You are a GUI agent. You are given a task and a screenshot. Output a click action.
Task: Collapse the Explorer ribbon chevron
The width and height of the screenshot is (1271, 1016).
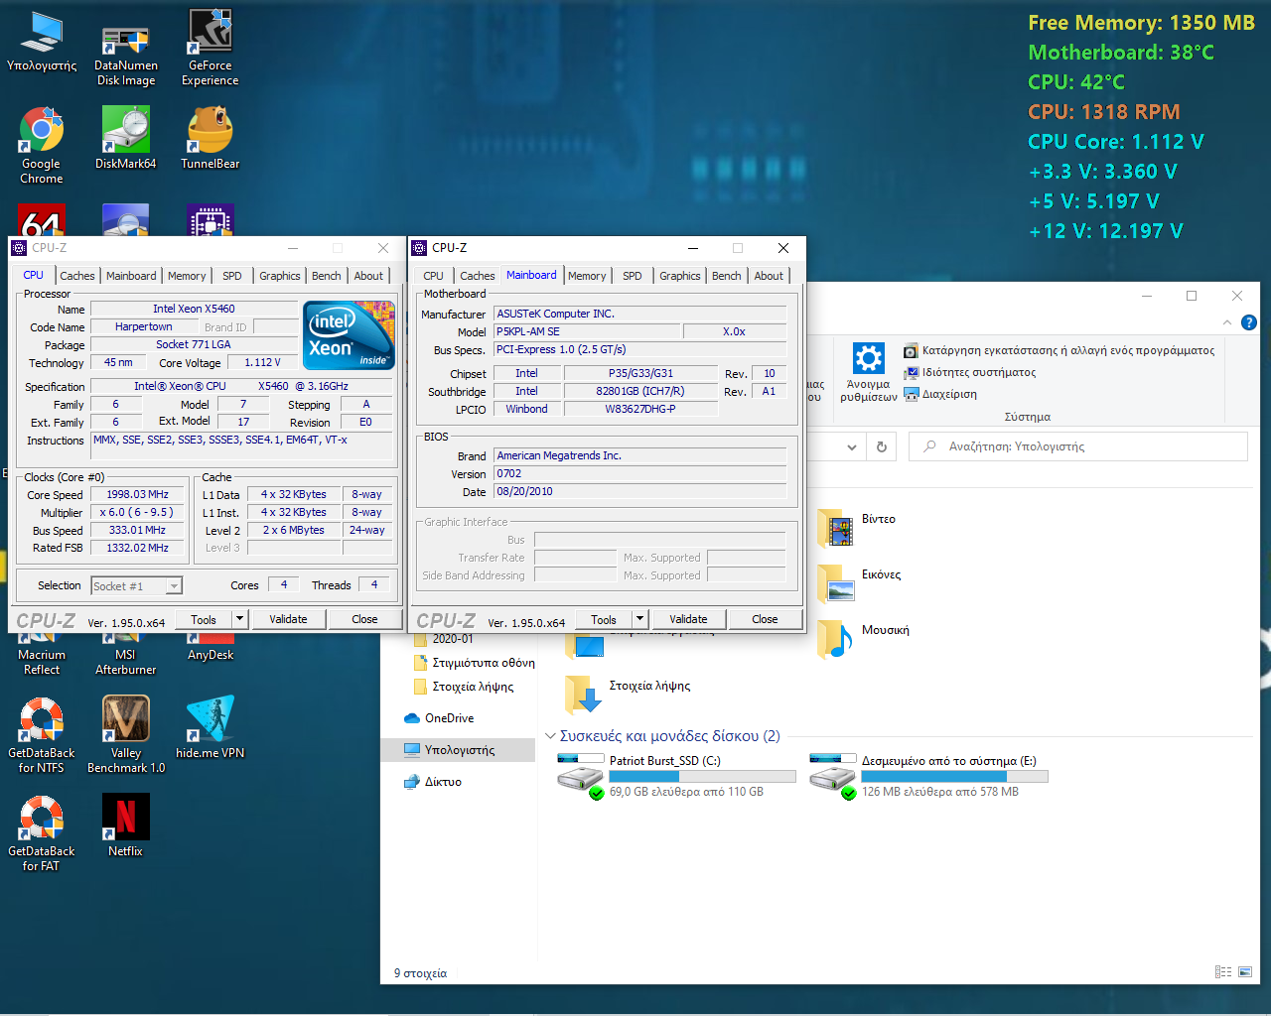pyautogui.click(x=1227, y=322)
